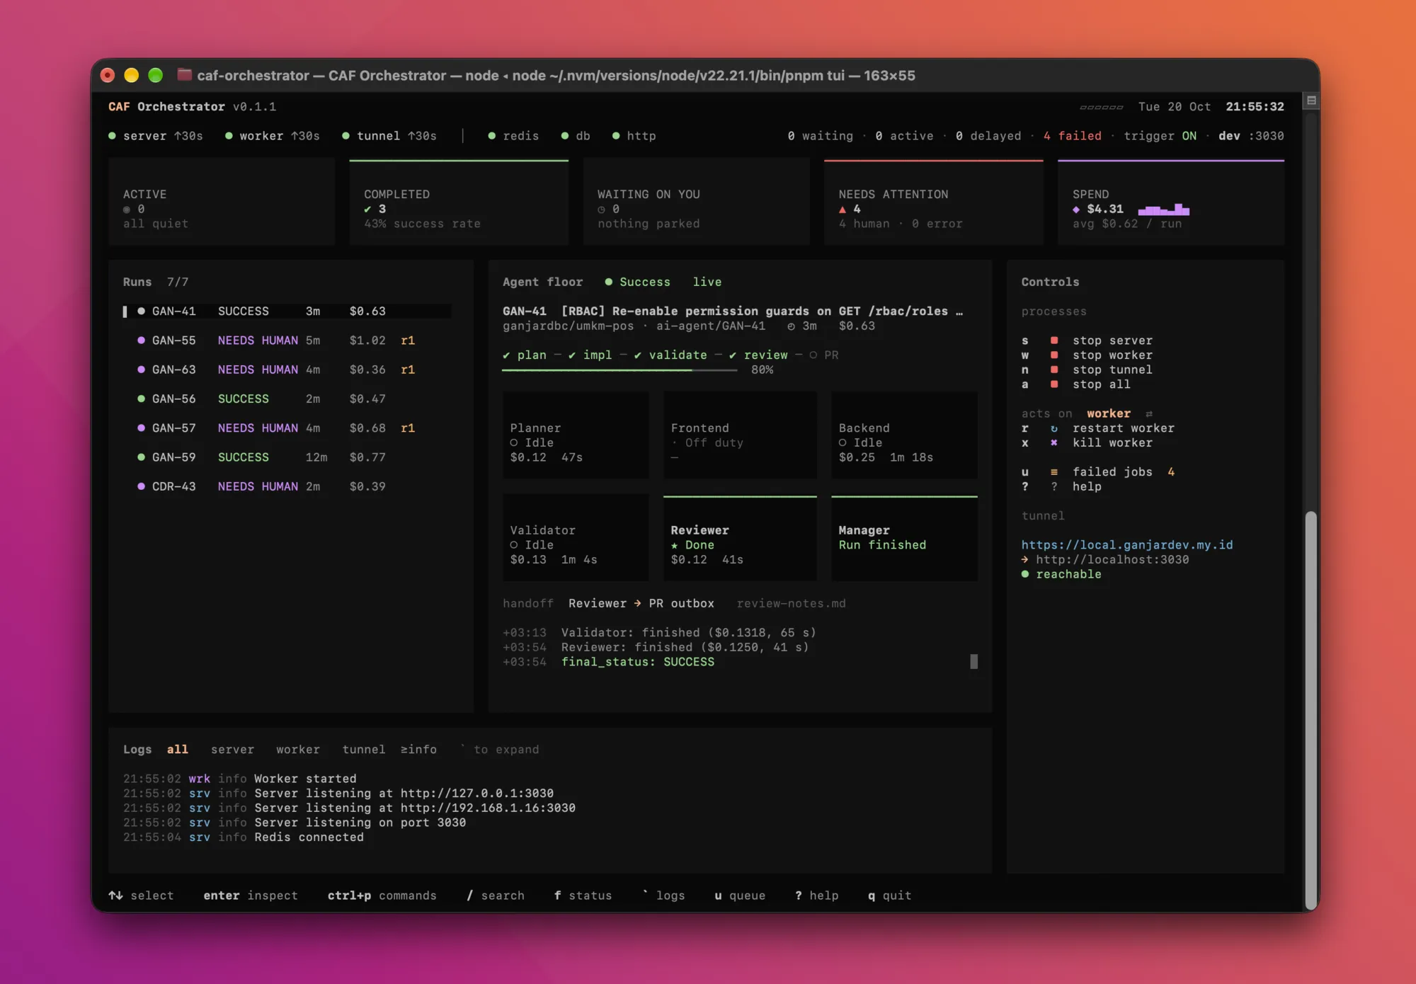Switch Logs filter to all
The height and width of the screenshot is (984, 1416).
[178, 749]
